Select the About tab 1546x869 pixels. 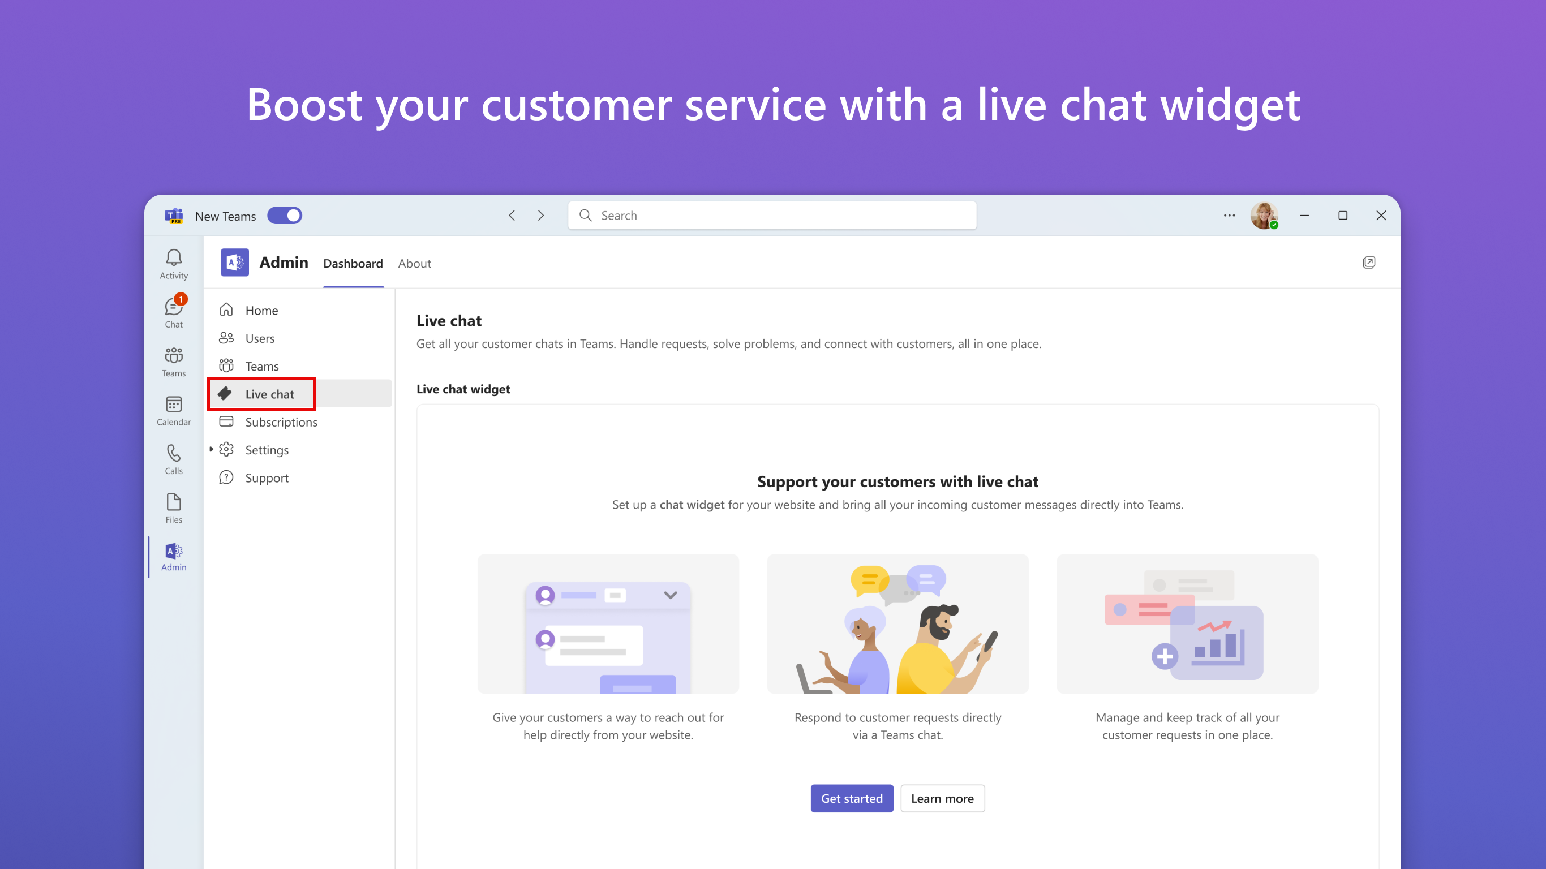click(414, 263)
